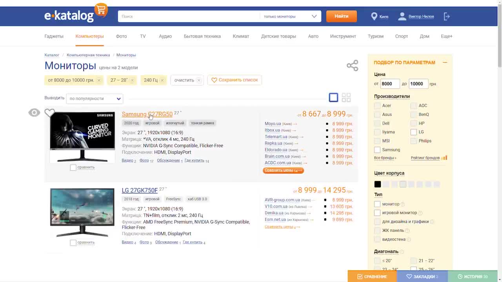The height and width of the screenshot is (282, 502).
Task: Open Moyo.ua shop offer
Action: point(273,124)
